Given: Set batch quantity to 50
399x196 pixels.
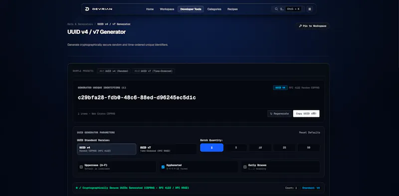Looking at the screenshot, I should pyautogui.click(x=309, y=148).
